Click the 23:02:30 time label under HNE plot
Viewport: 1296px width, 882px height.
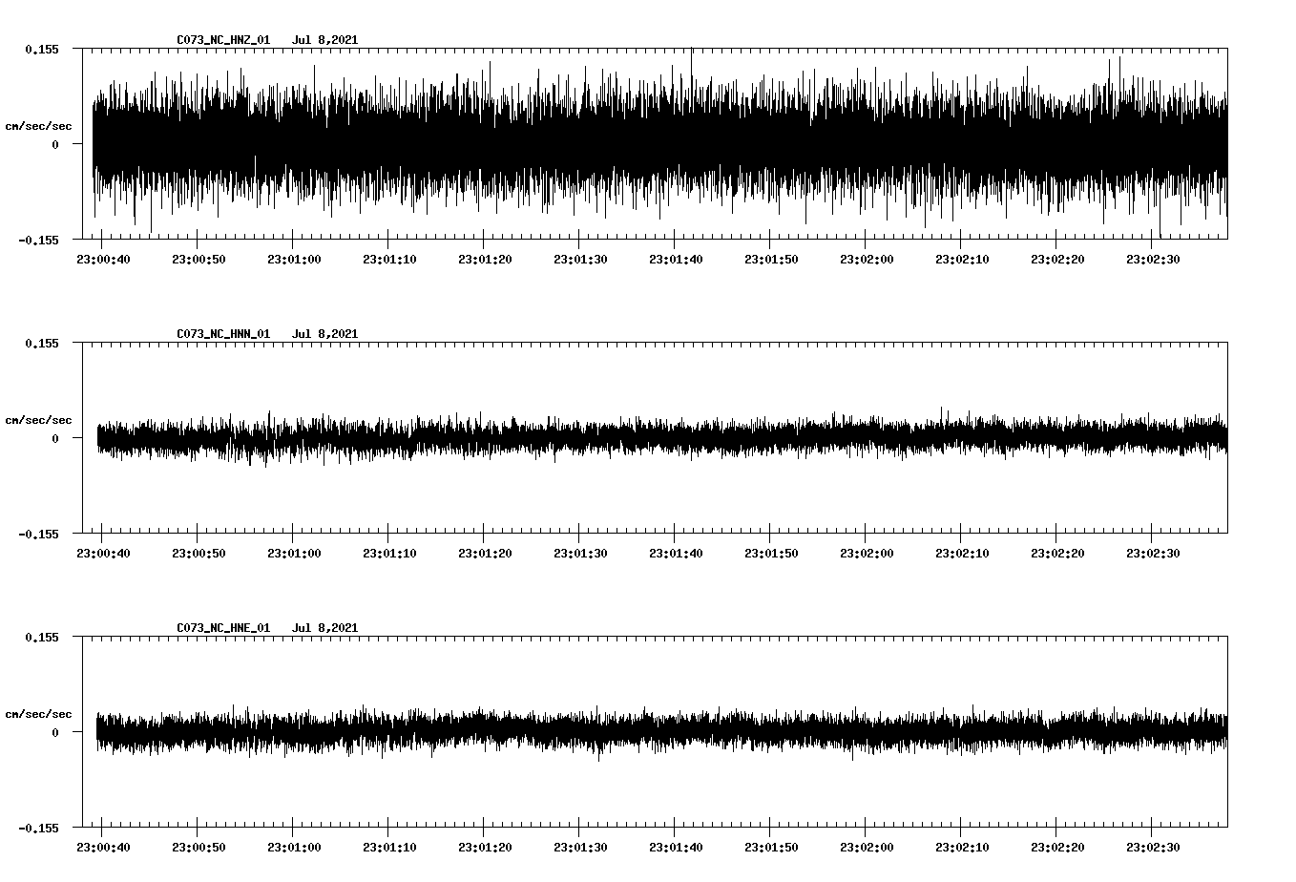[x=1153, y=848]
